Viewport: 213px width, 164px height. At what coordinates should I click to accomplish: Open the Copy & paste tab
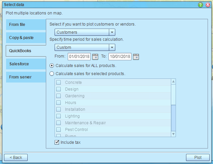(x=26, y=38)
